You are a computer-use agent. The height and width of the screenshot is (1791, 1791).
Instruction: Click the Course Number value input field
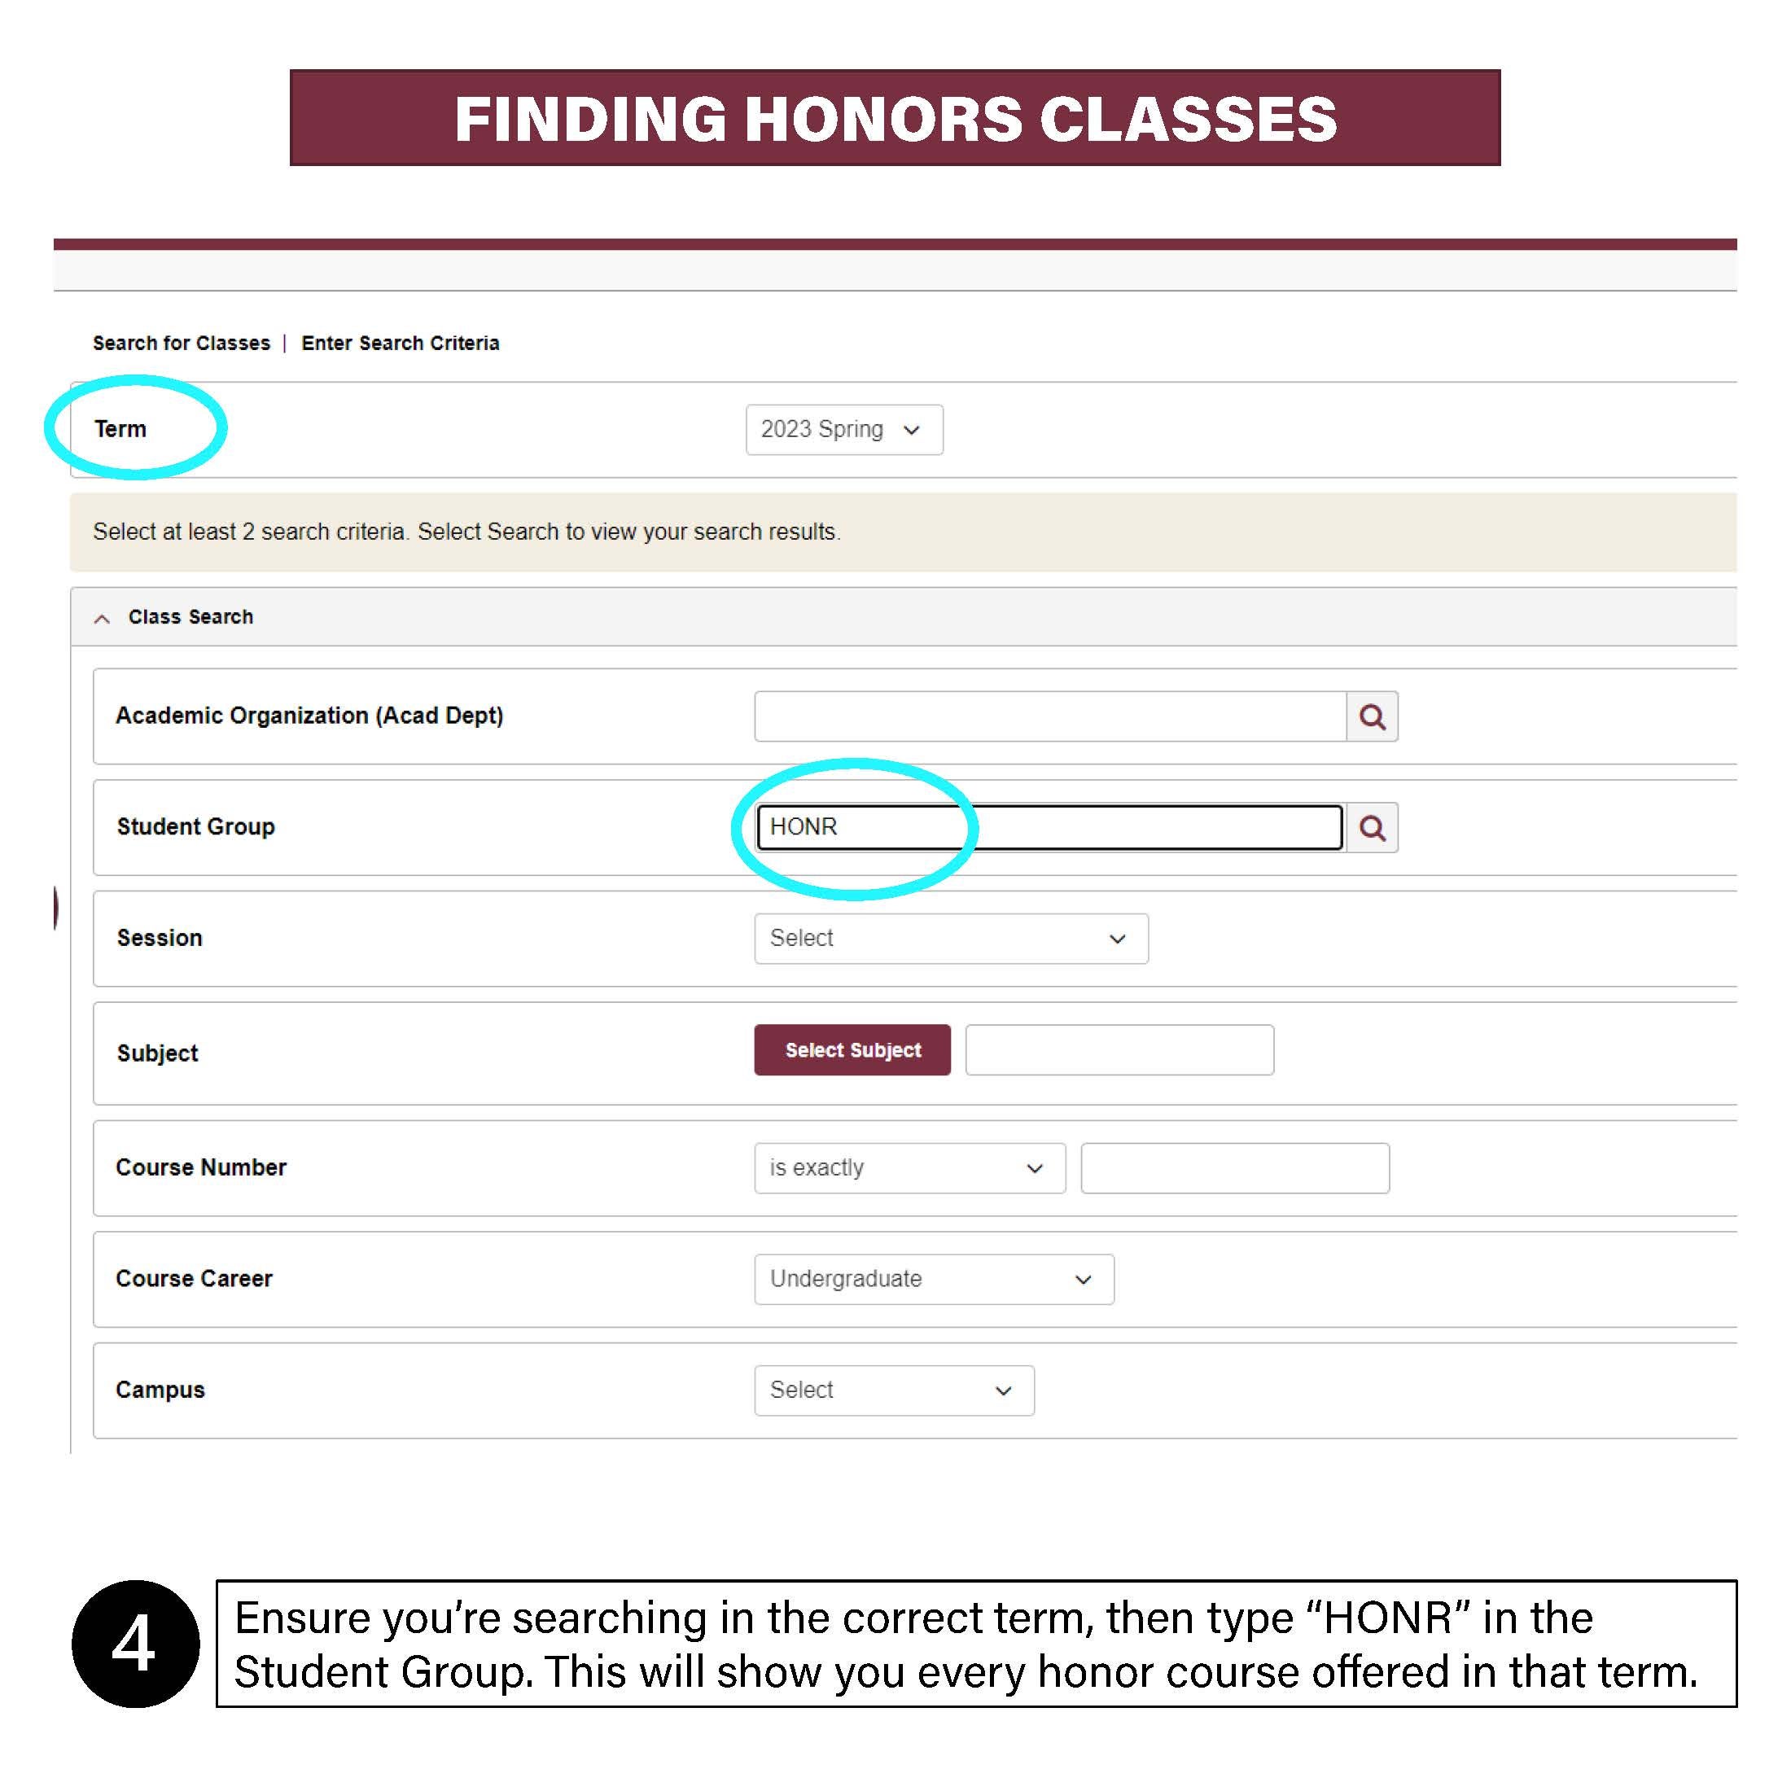coord(1235,1168)
